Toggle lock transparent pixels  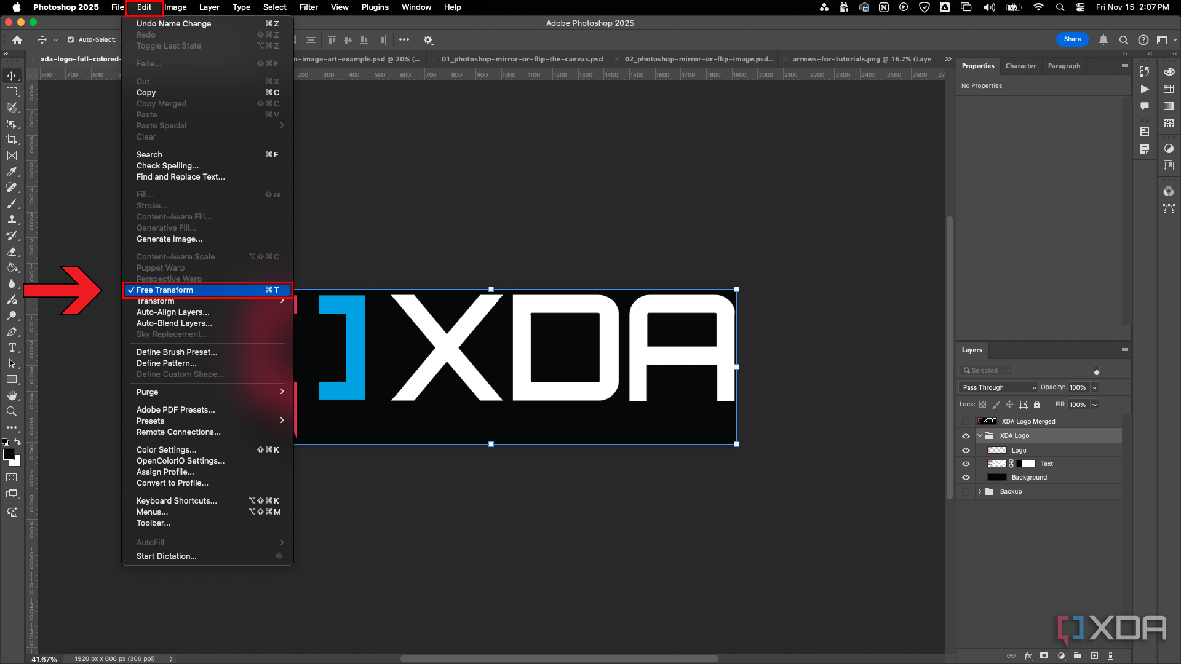click(983, 405)
